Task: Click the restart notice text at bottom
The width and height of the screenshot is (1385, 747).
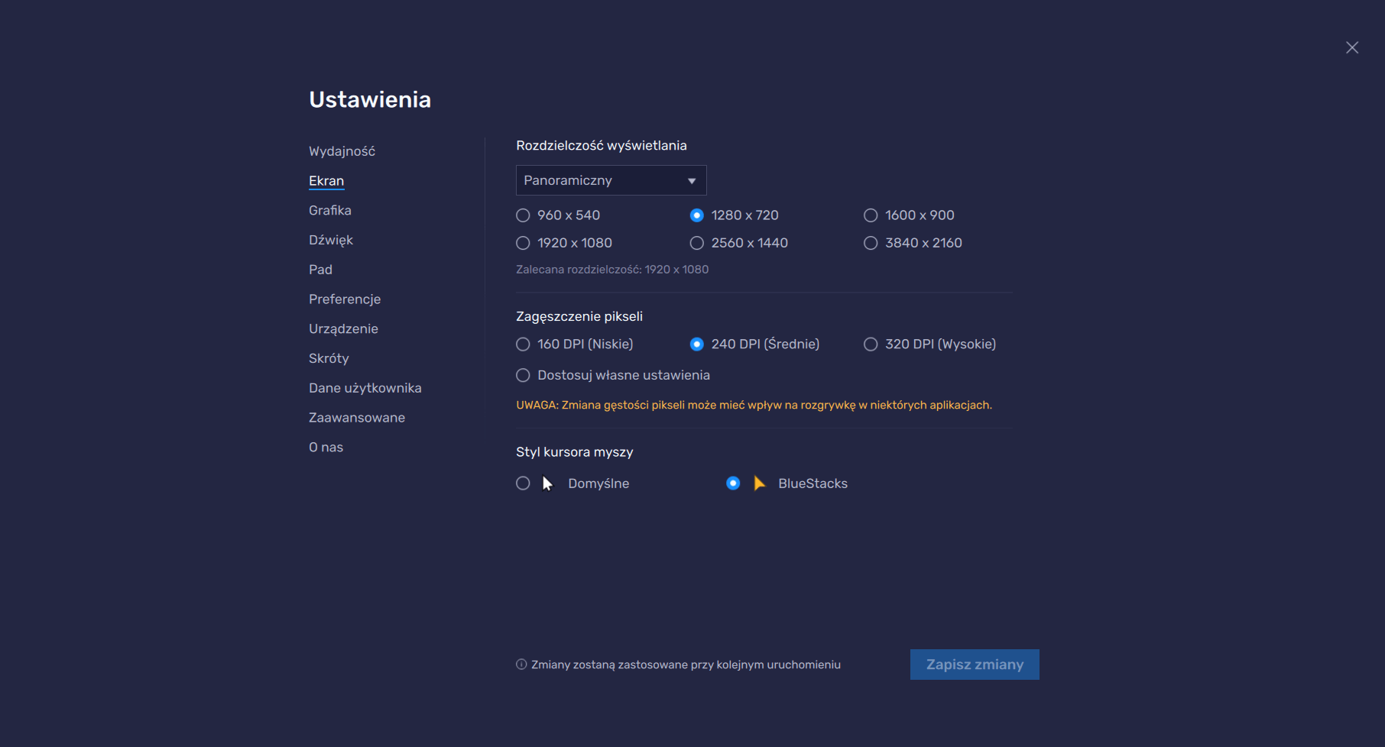Action: coord(686,665)
